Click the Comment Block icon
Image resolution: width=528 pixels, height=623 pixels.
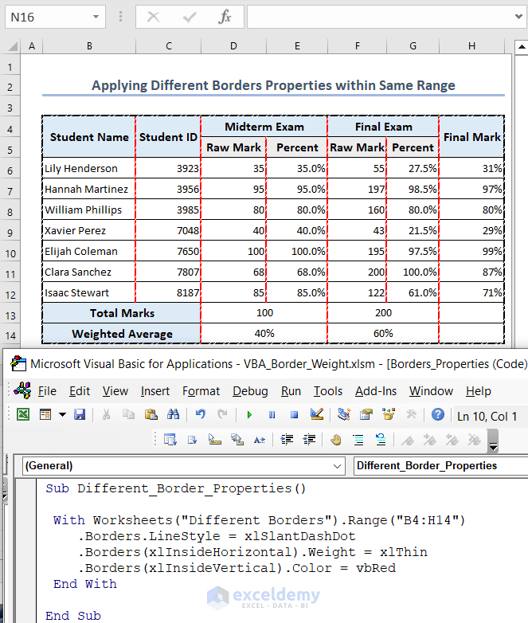(358, 440)
